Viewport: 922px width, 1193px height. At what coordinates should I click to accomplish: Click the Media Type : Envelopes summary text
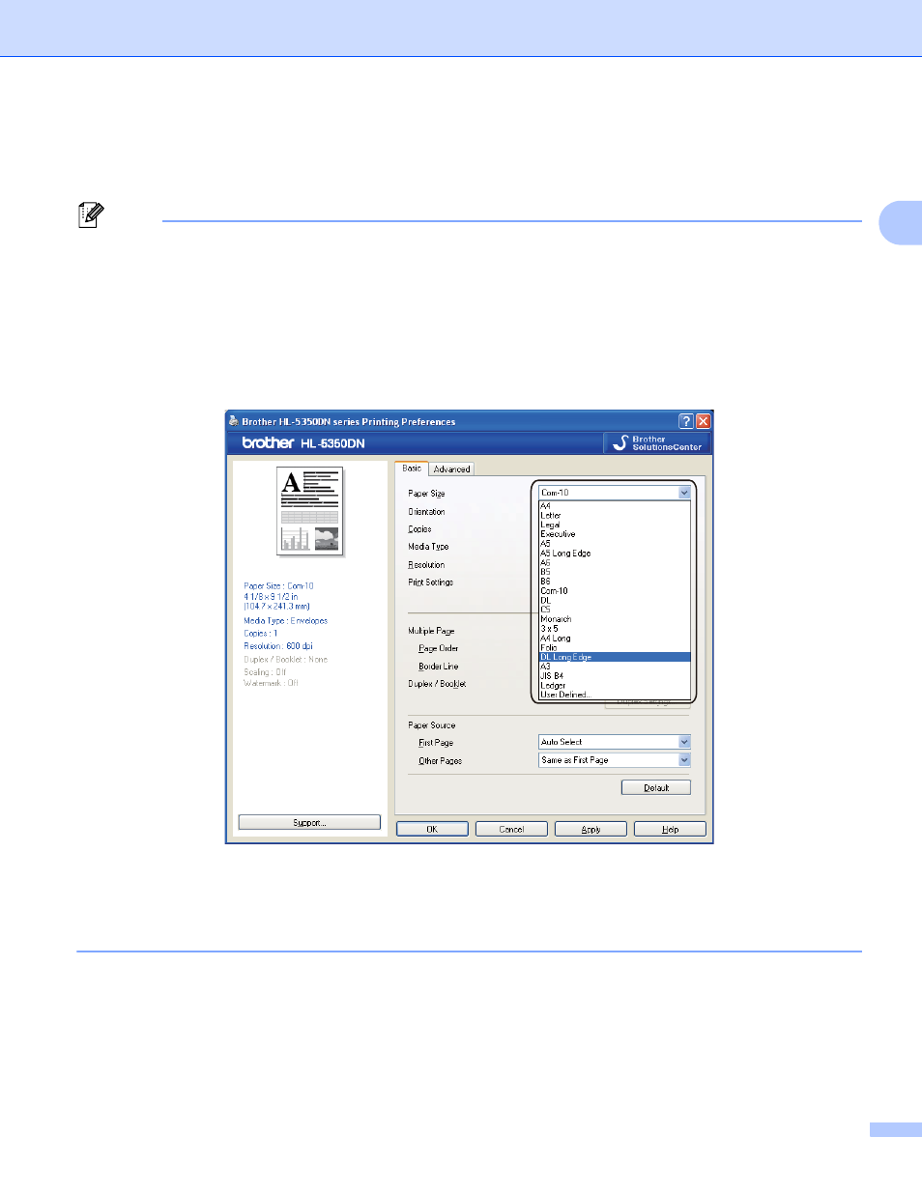285,621
